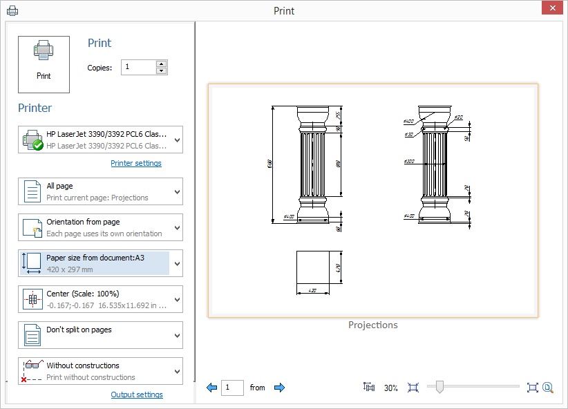
Task: Click the zoom slider handle
Action: point(439,386)
